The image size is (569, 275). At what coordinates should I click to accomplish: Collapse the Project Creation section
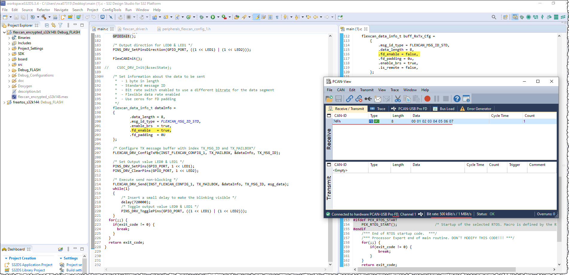click(6, 258)
